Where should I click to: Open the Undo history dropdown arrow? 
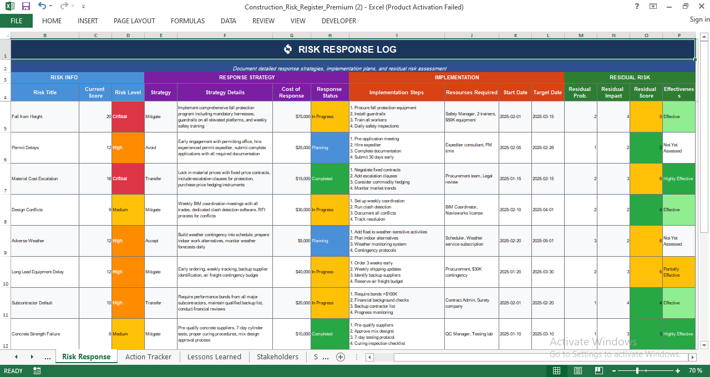pos(50,7)
